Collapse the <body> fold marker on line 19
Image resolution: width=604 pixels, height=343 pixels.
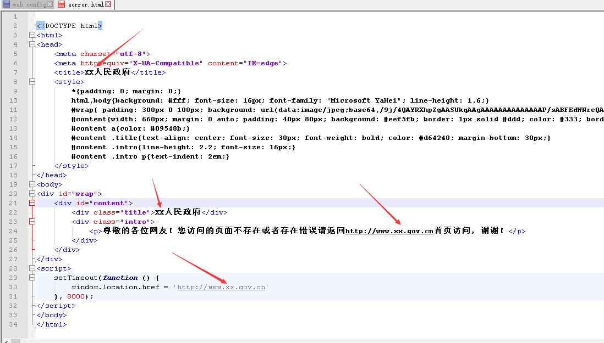coord(32,184)
